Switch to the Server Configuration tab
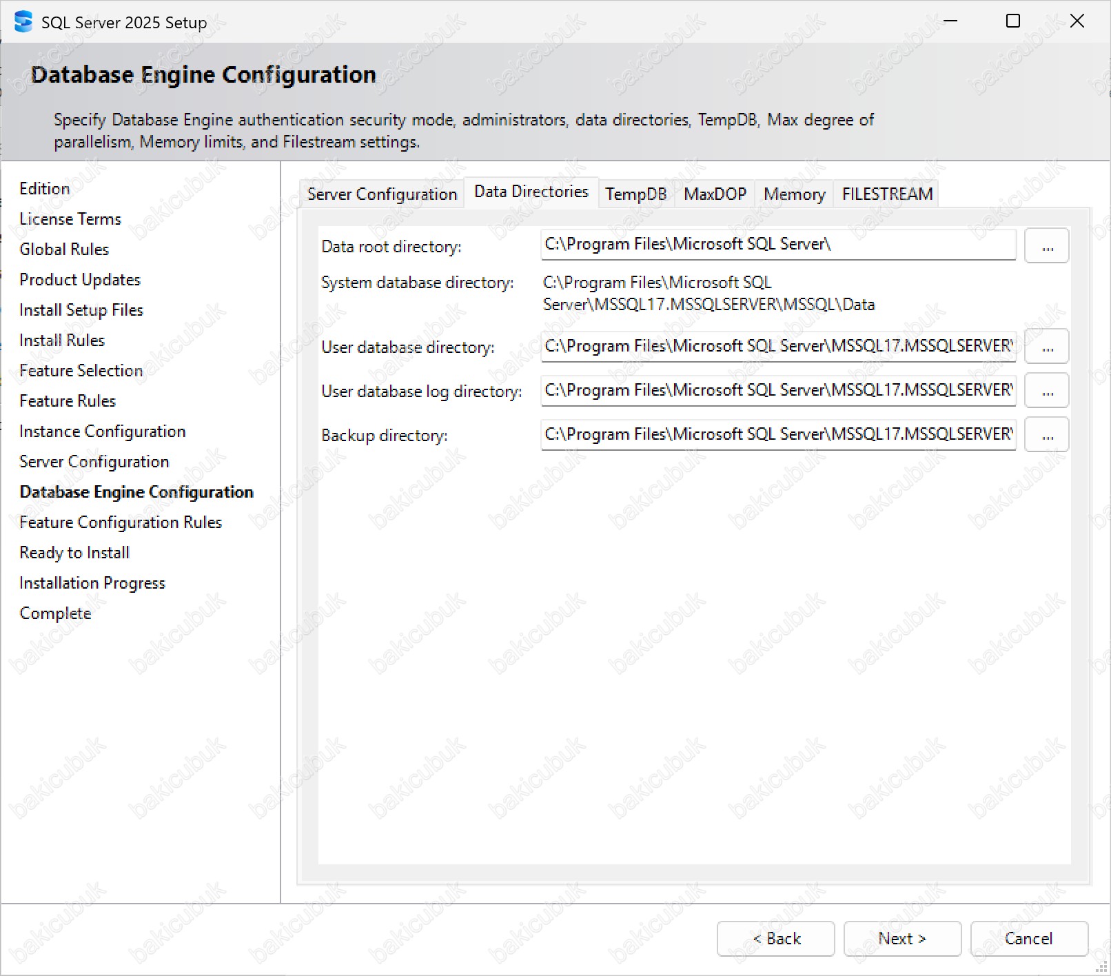This screenshot has height=976, width=1111. click(382, 194)
